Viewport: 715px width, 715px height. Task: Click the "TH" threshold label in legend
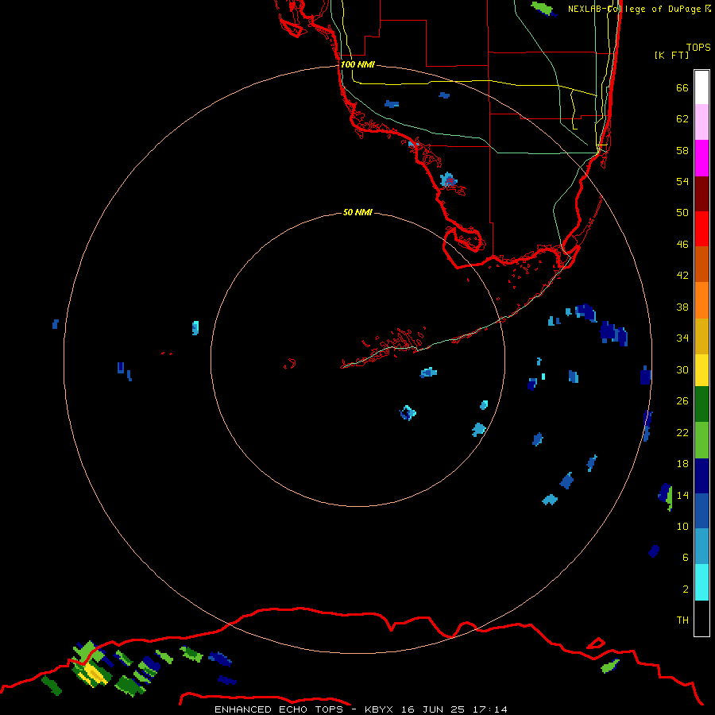682,620
